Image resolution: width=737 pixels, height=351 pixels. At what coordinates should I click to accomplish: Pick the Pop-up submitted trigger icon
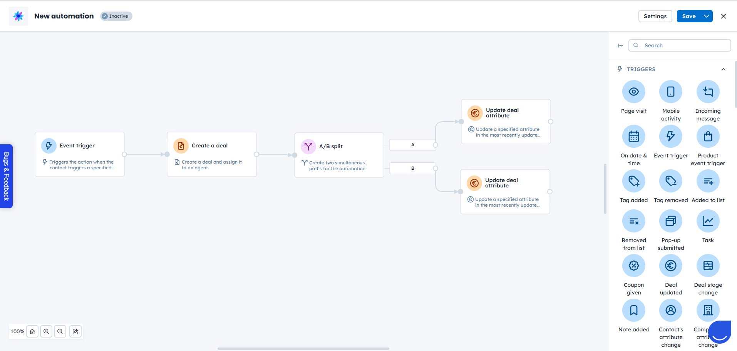coord(670,221)
